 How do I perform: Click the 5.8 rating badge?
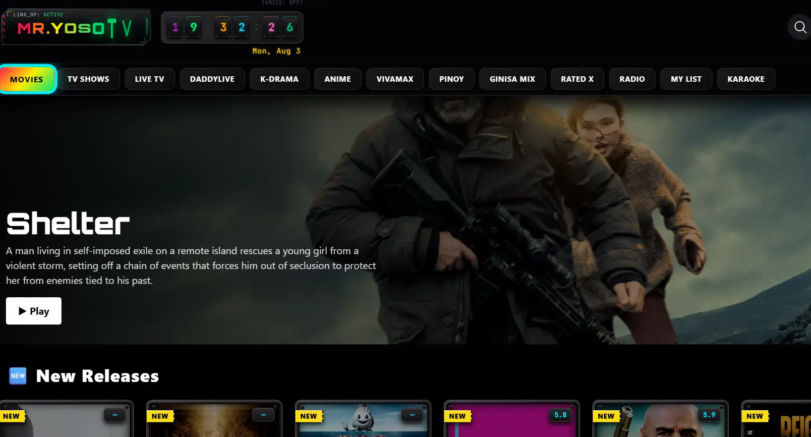point(560,415)
